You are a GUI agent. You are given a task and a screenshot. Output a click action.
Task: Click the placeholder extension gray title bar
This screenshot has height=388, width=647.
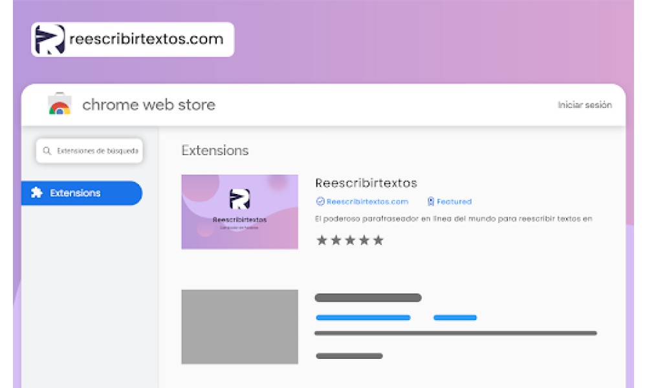[x=368, y=297]
